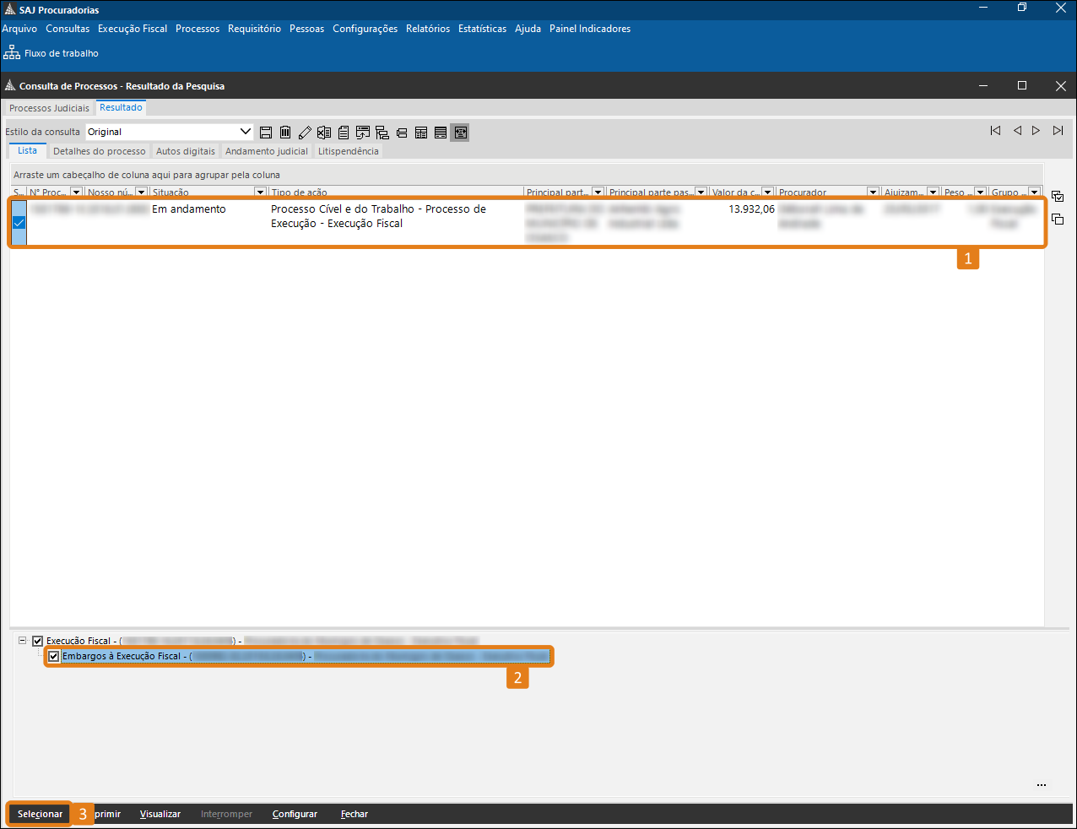The image size is (1077, 829).
Task: Click the trash delete icon in toolbar
Action: (x=285, y=133)
